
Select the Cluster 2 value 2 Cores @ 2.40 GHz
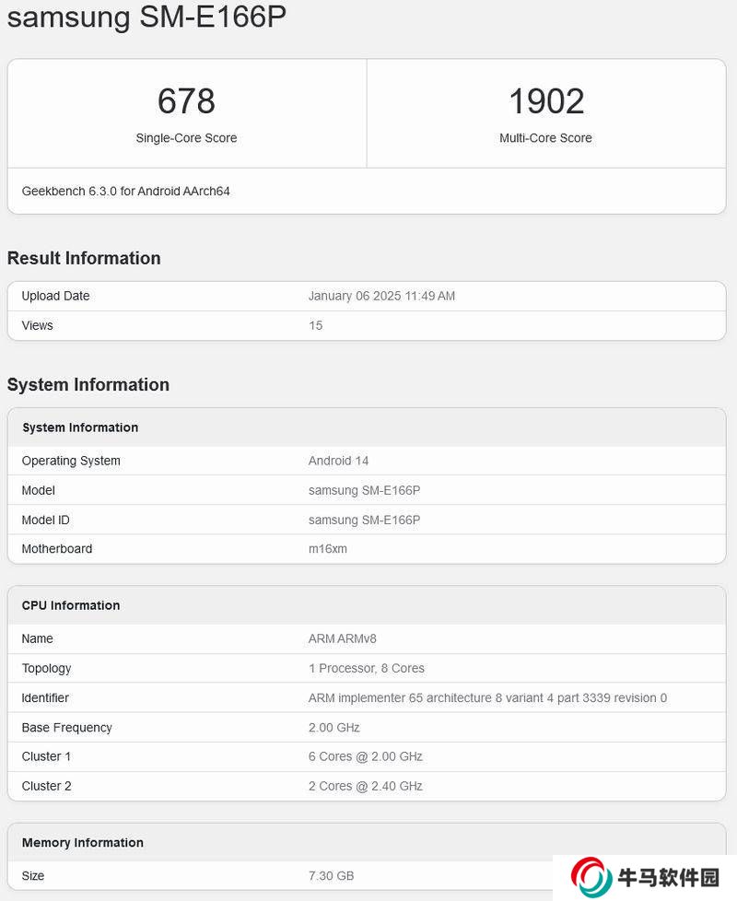pyautogui.click(x=365, y=786)
